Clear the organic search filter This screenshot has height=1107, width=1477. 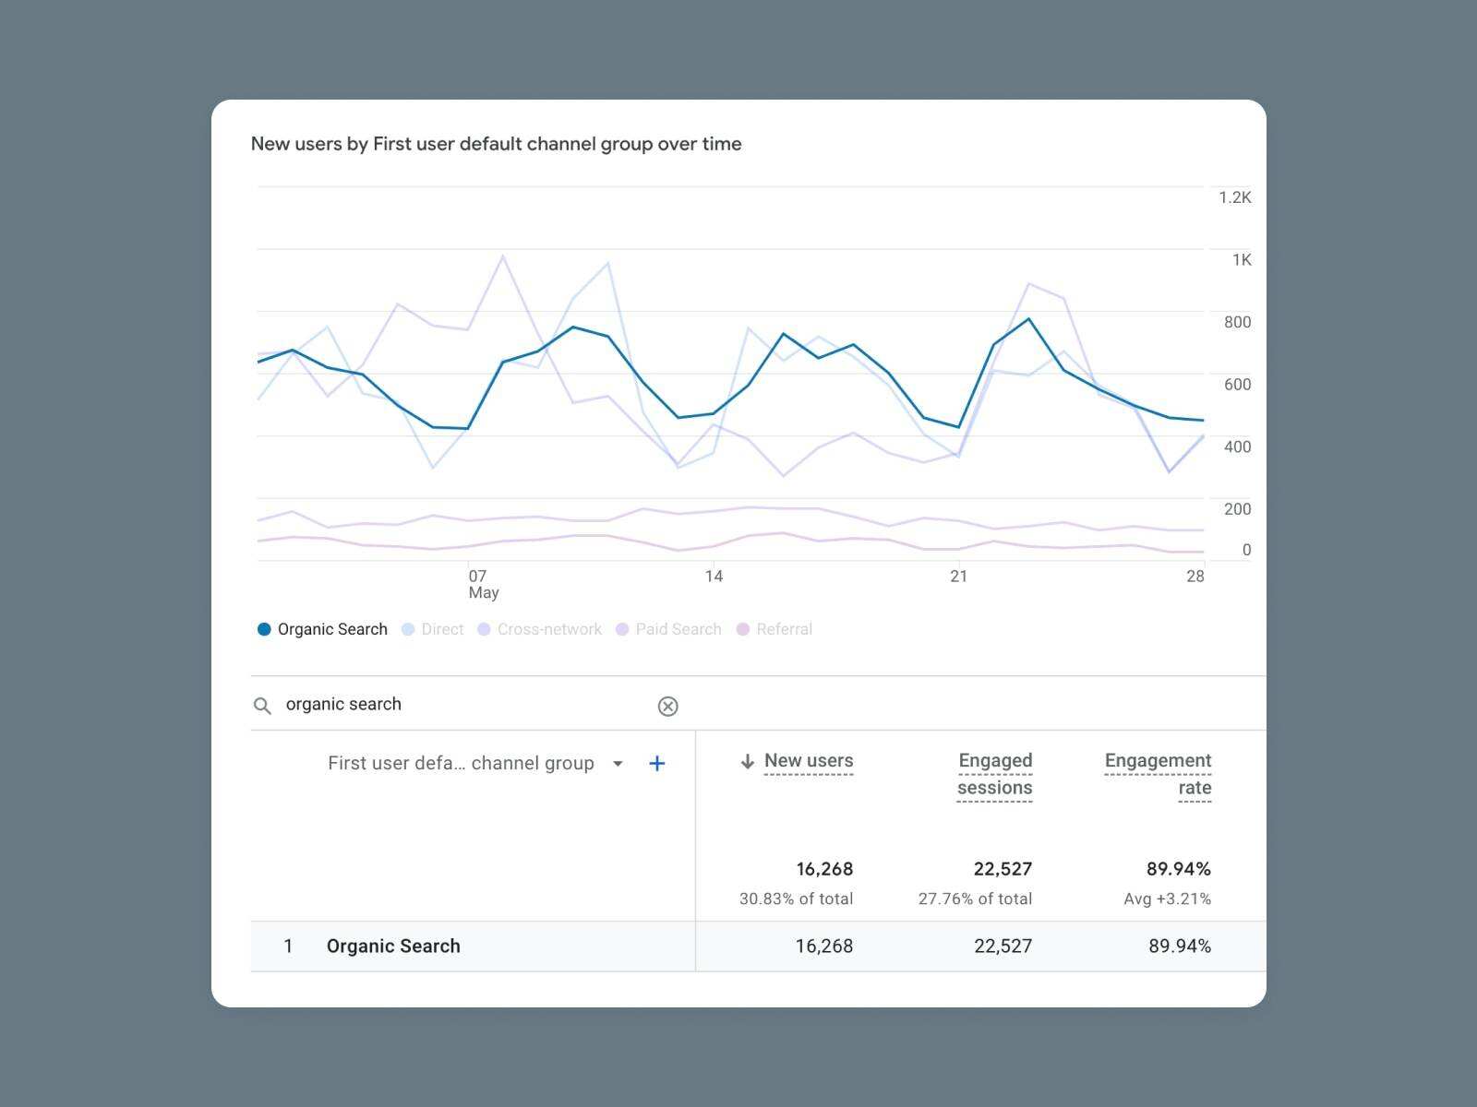point(667,706)
